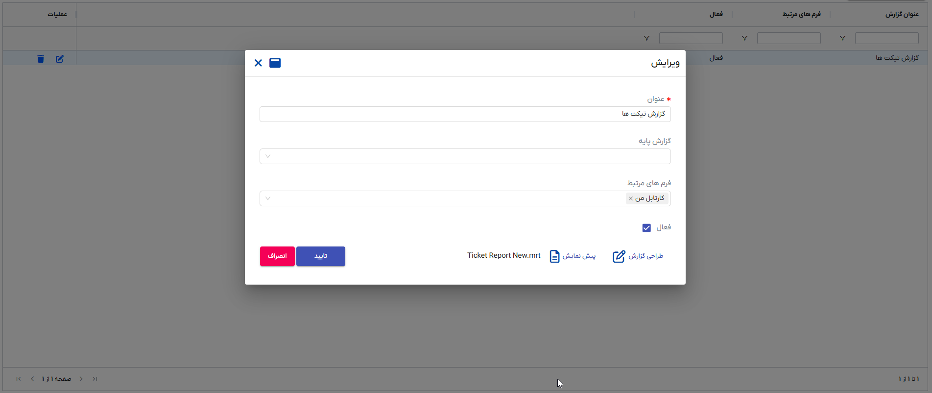
Task: Click filter icon for عنوان گزارش column
Action: [842, 38]
